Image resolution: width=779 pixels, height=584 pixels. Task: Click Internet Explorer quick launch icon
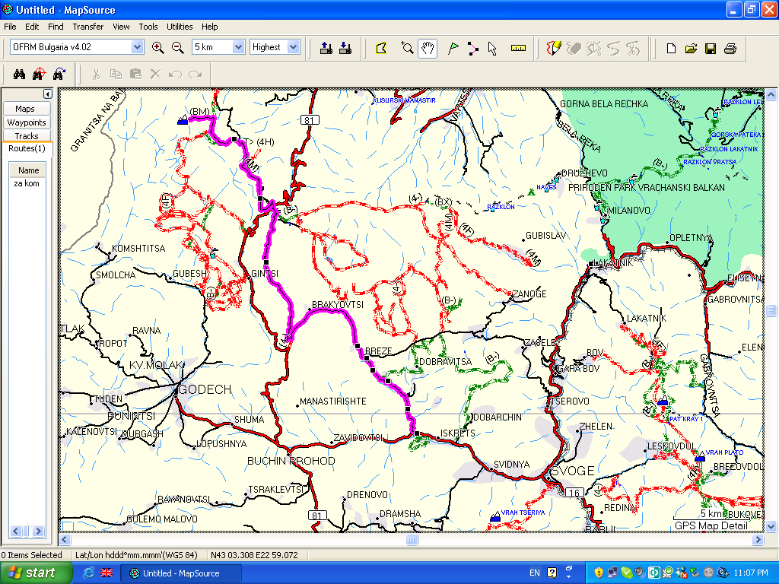point(88,573)
